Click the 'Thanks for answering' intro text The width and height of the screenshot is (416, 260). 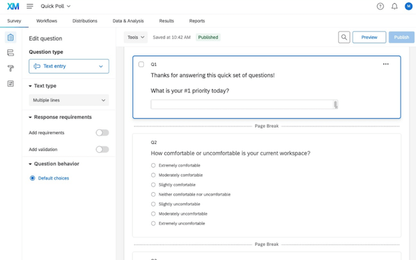coord(212,75)
